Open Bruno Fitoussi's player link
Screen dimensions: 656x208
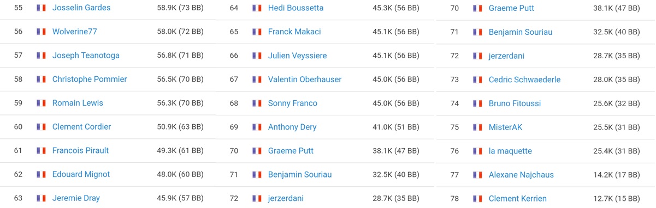515,103
